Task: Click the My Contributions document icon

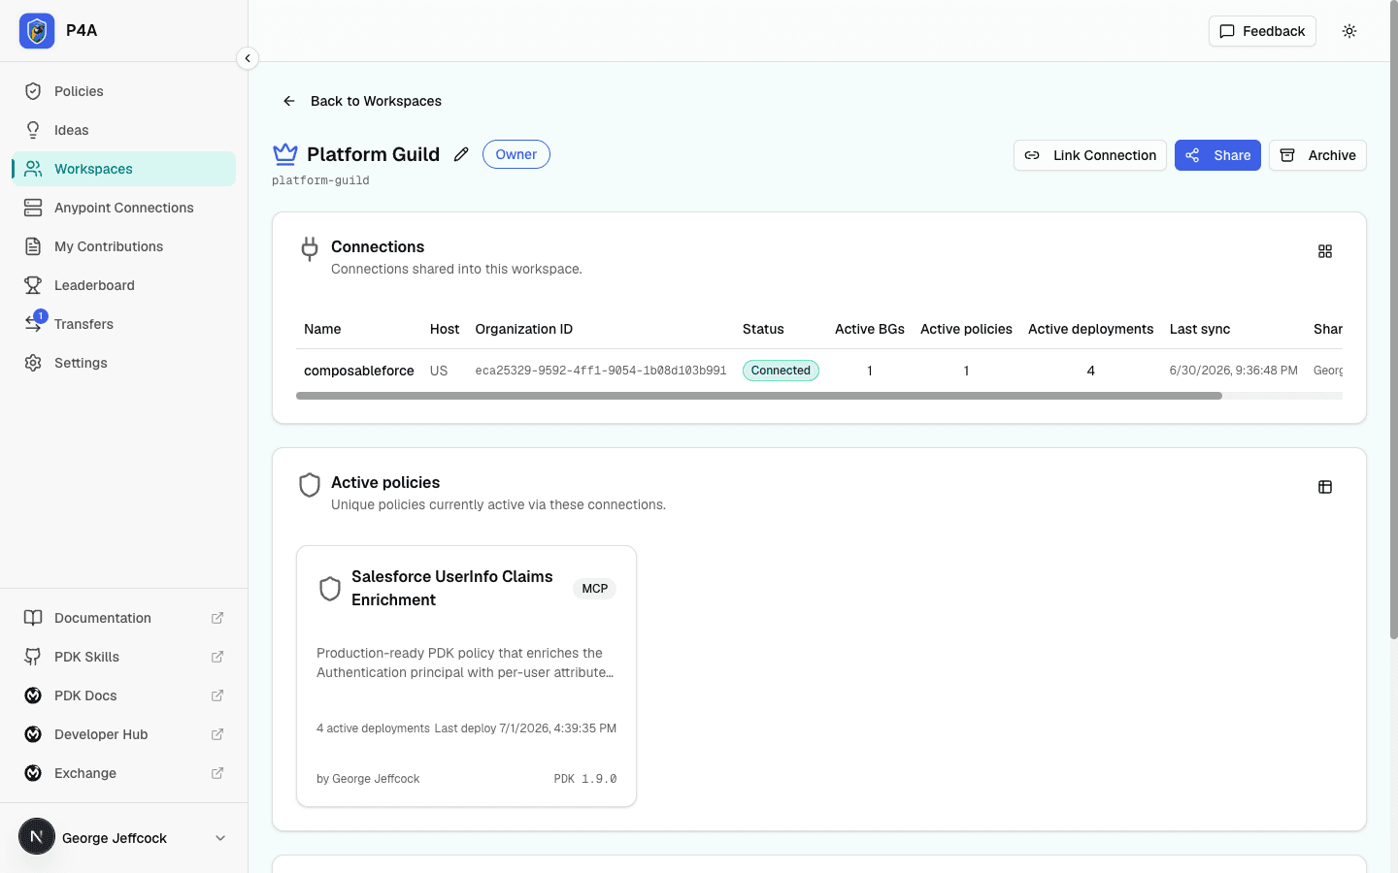Action: point(33,246)
